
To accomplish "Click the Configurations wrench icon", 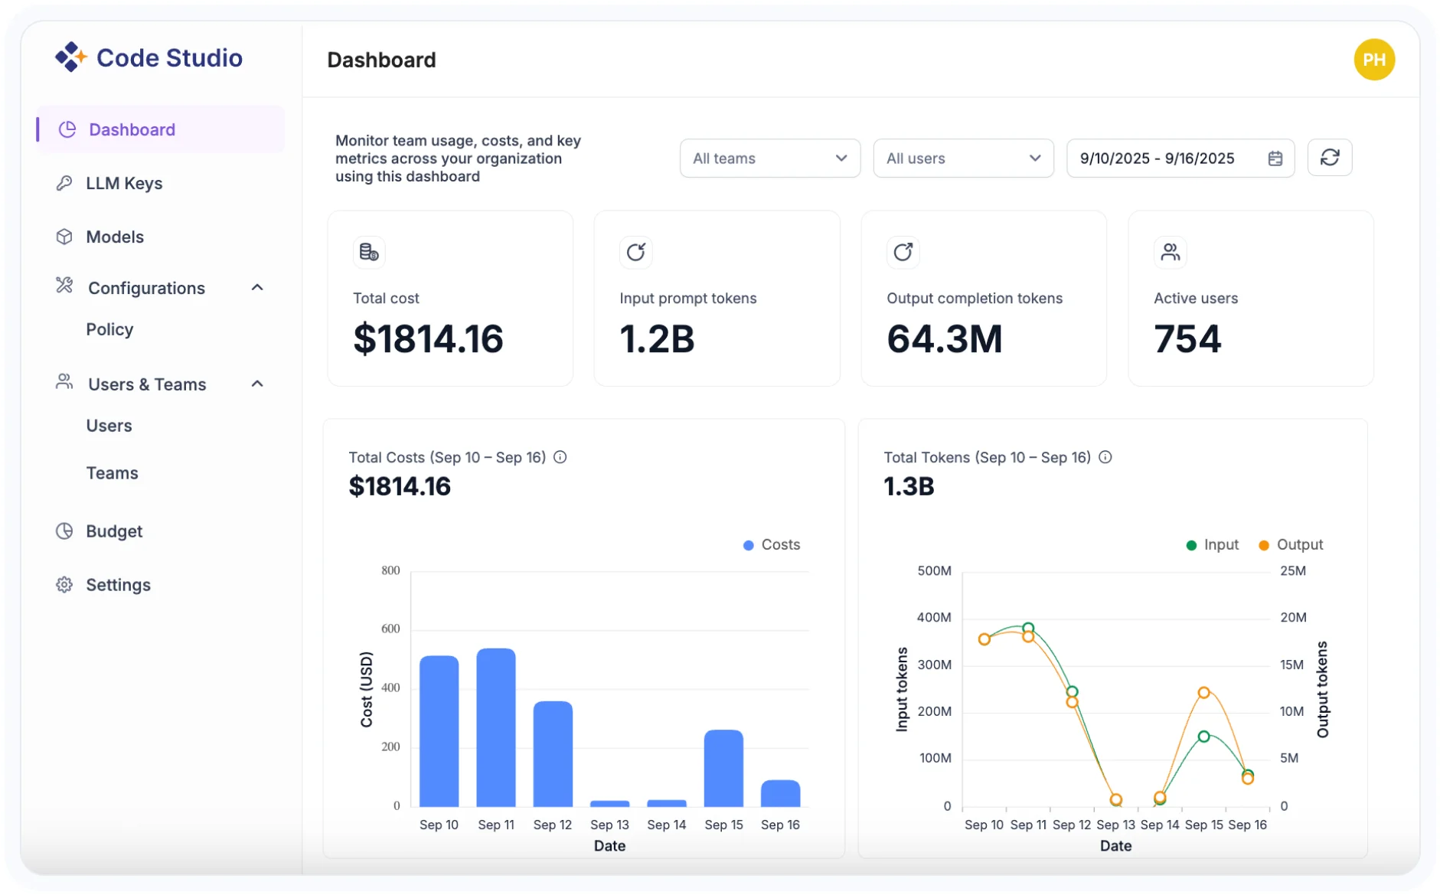I will point(65,287).
